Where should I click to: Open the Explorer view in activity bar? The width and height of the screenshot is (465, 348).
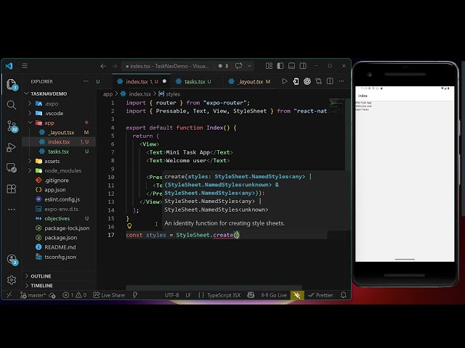[x=12, y=84]
